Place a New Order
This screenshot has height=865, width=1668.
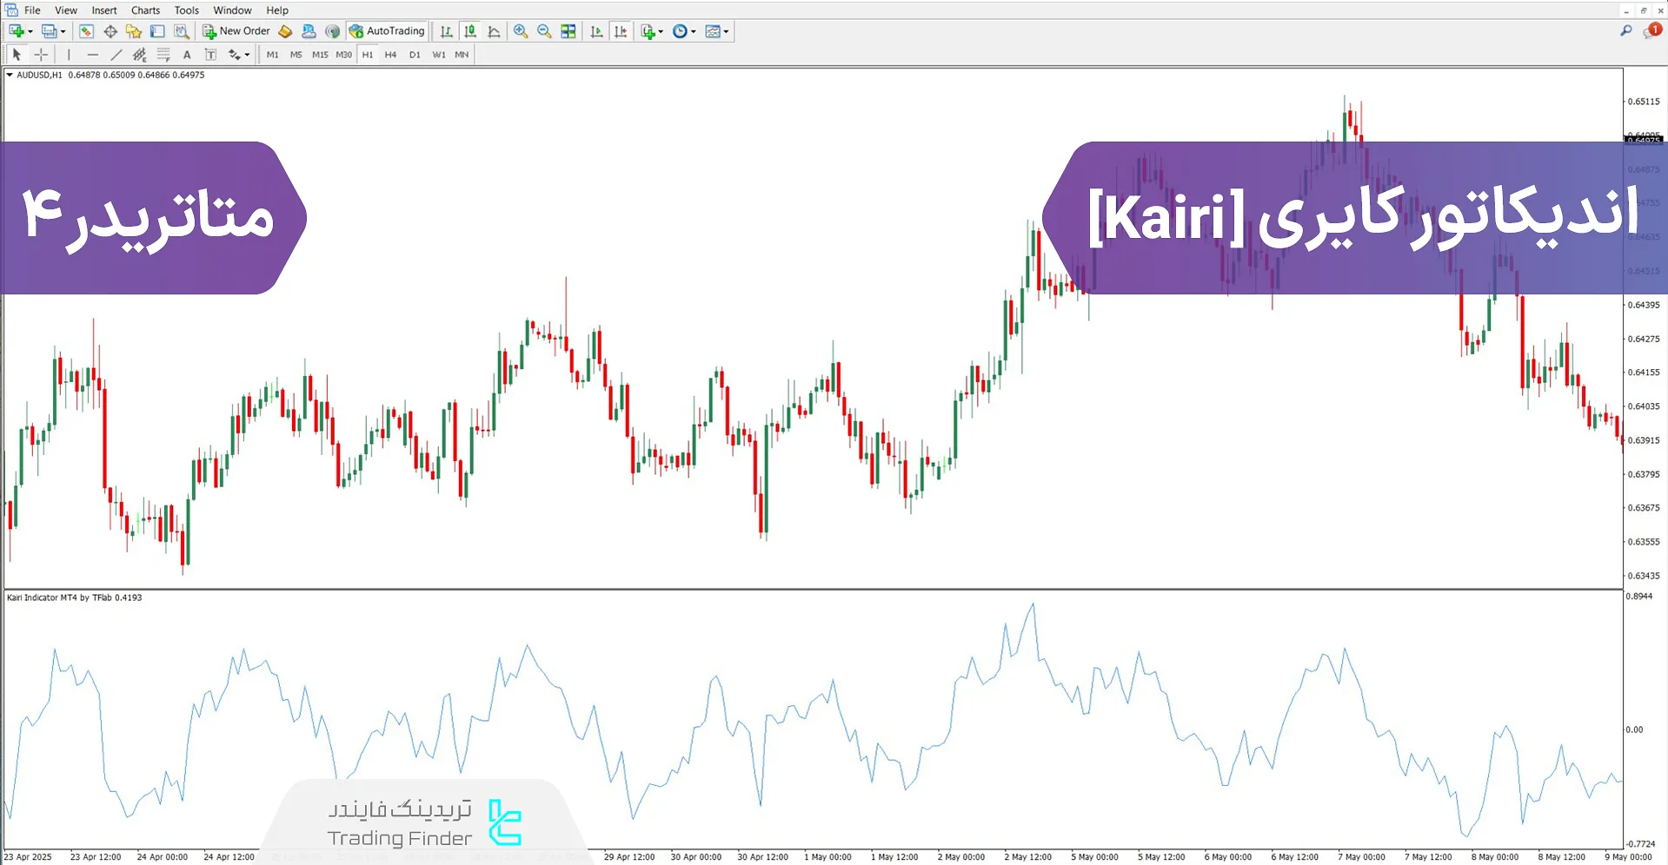tap(235, 31)
